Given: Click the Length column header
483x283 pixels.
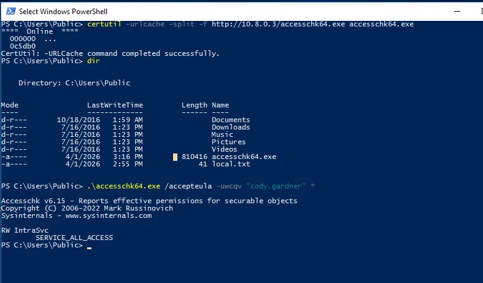Looking at the screenshot, I should coord(195,105).
